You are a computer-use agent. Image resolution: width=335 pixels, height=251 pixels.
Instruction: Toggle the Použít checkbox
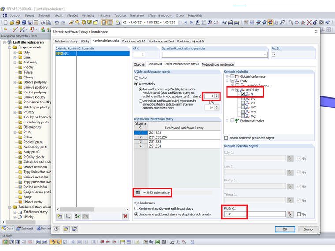273,55
